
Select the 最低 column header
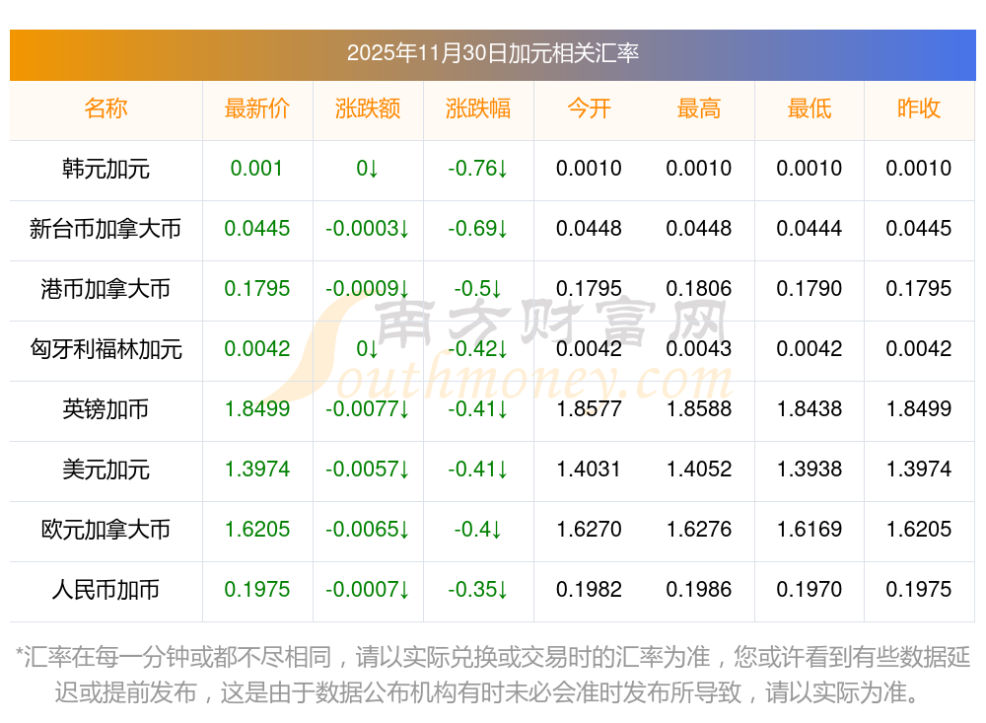click(x=809, y=108)
